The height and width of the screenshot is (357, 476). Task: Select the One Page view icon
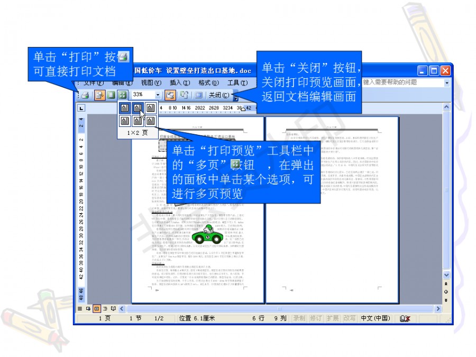(x=111, y=95)
